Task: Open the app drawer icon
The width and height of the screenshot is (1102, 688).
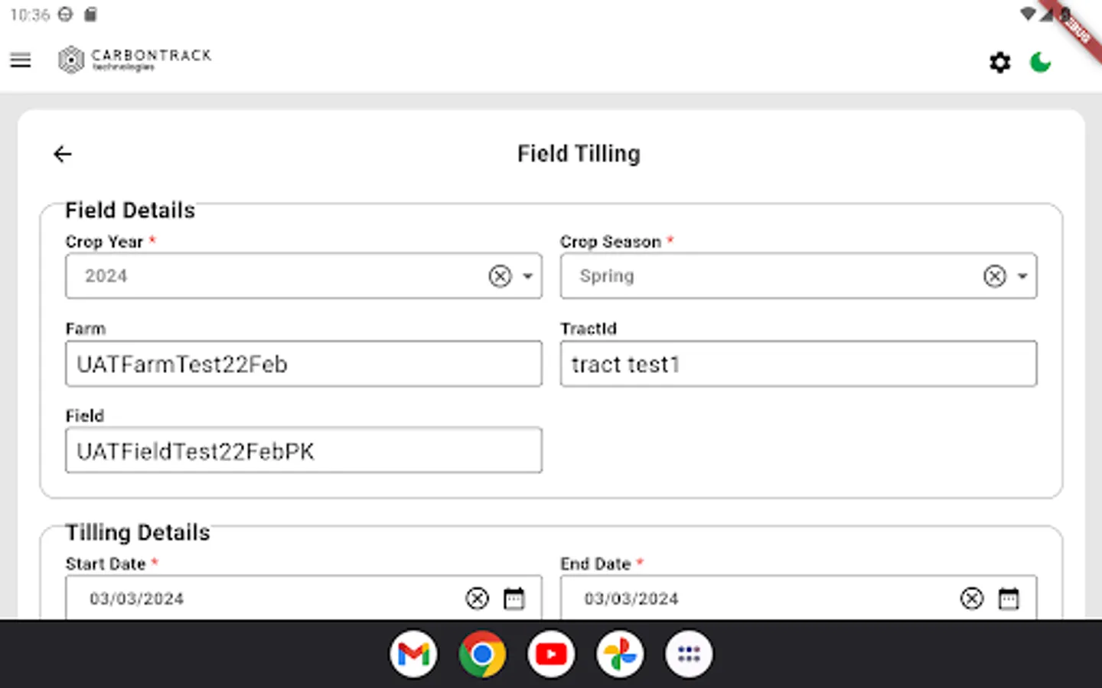Action: [689, 654]
